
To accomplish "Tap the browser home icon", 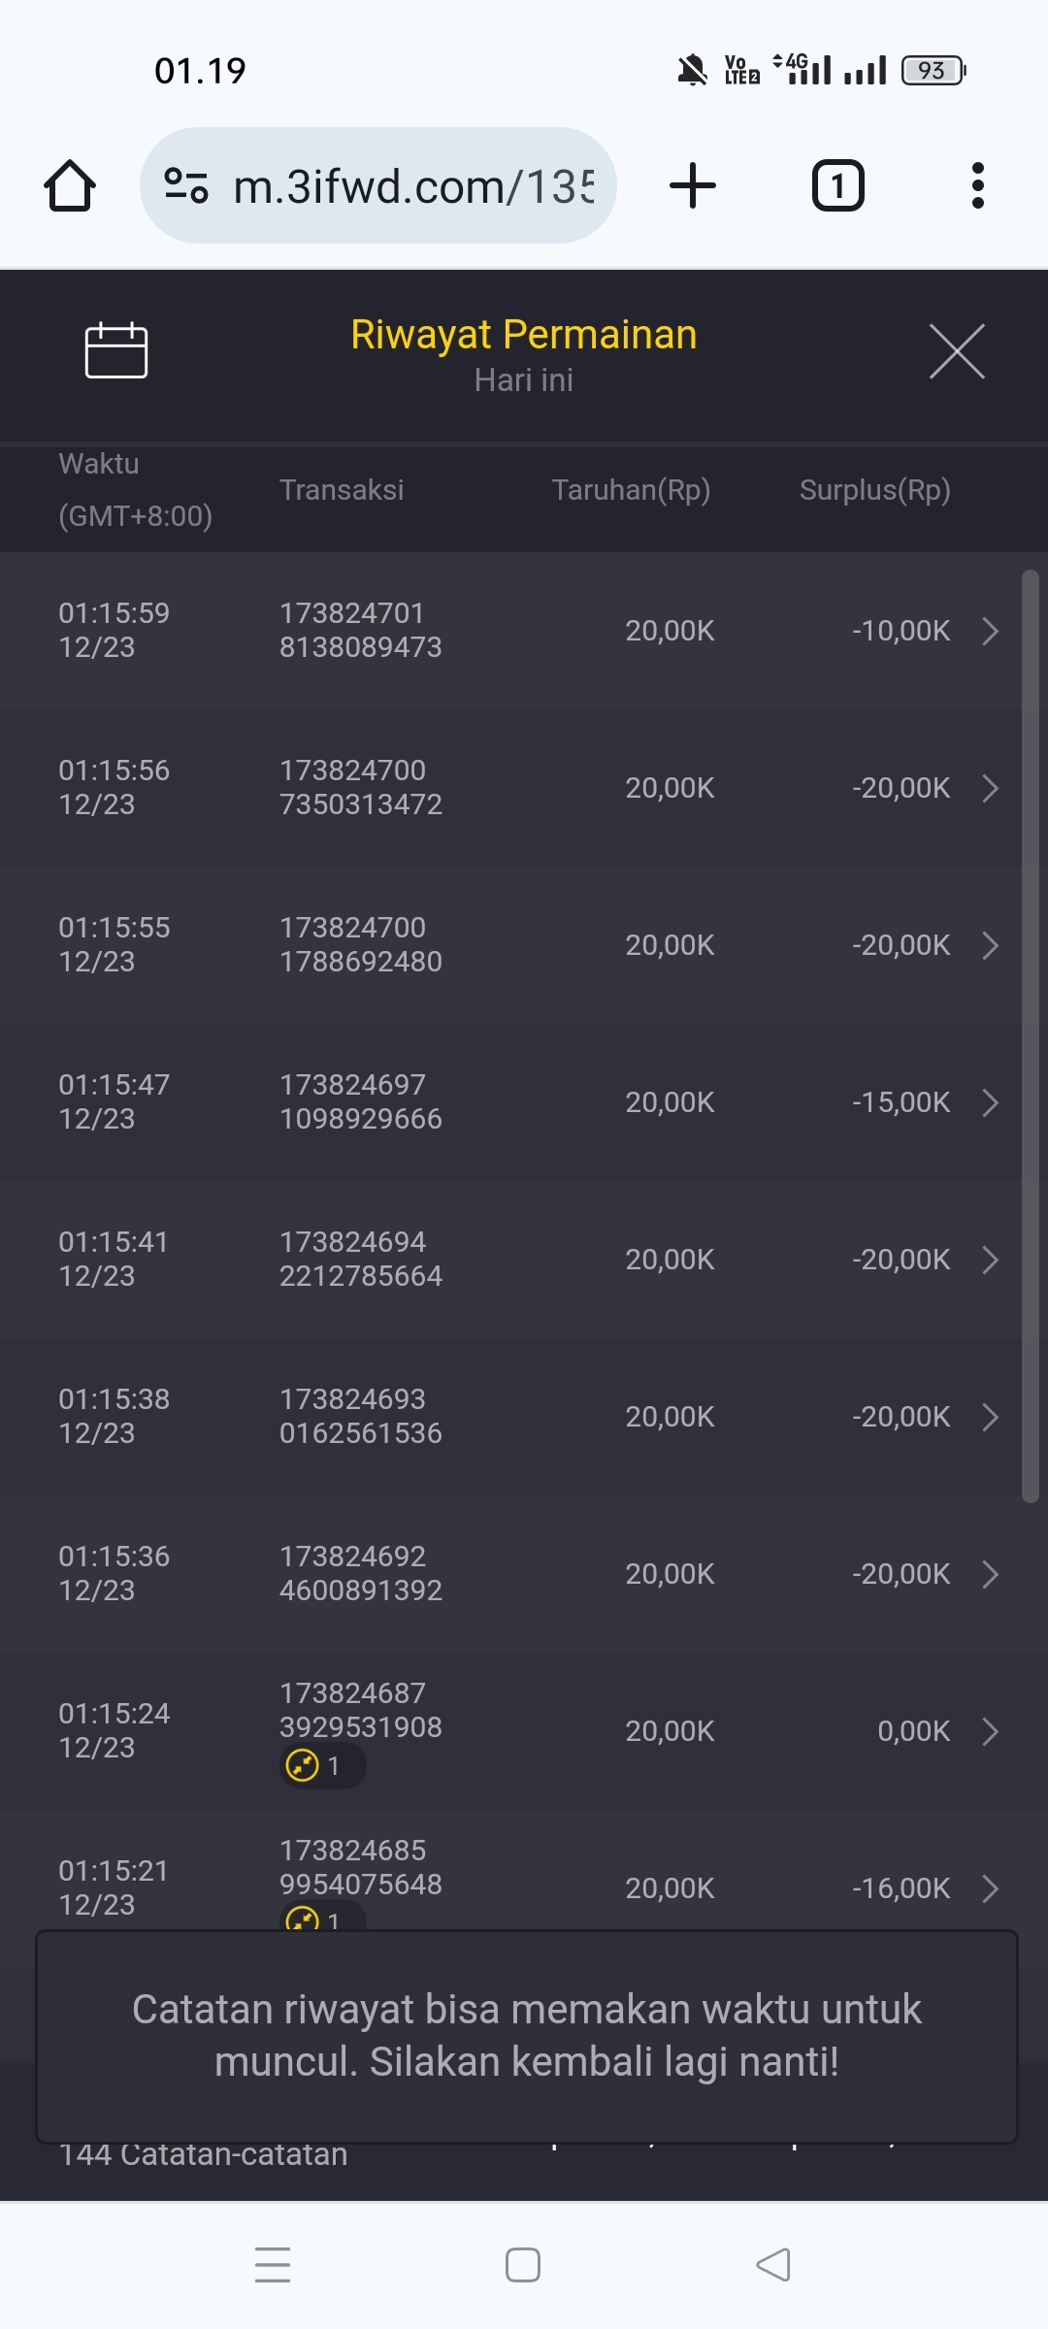I will click(x=70, y=185).
